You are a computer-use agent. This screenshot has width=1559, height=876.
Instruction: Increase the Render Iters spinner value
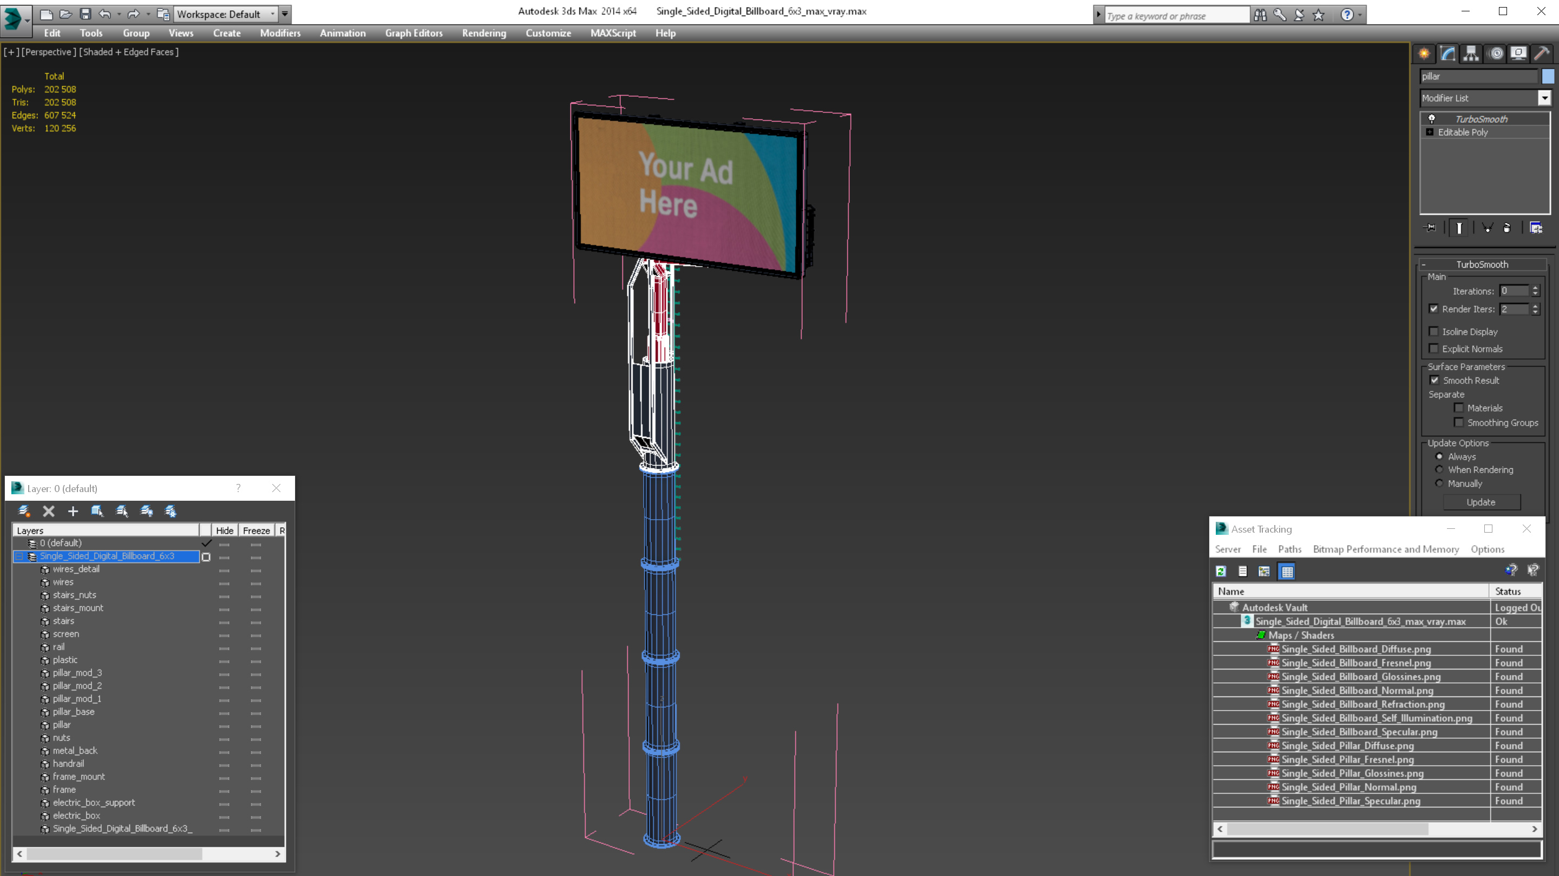tap(1536, 307)
